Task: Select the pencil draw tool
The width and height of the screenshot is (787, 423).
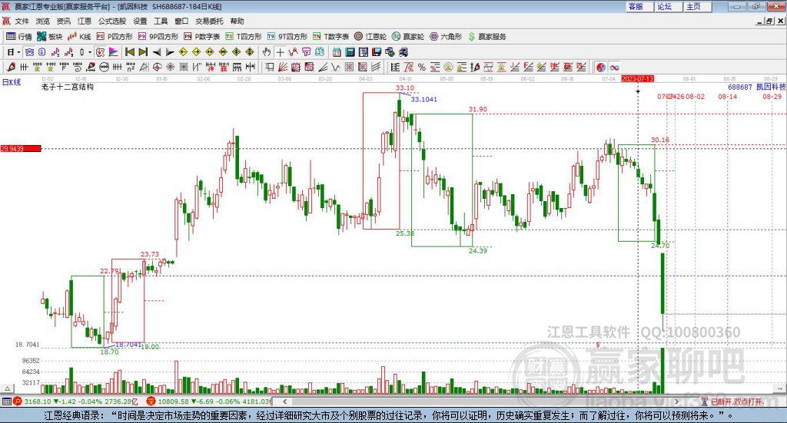Action: coord(11,67)
